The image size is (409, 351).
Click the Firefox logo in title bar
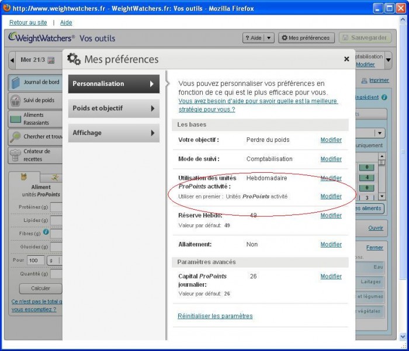pyautogui.click(x=7, y=8)
